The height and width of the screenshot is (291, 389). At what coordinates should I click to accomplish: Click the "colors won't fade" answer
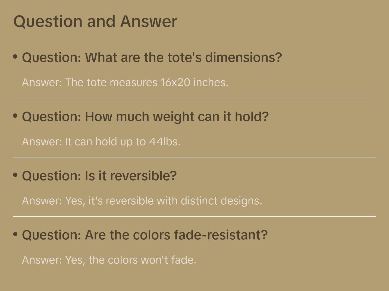109,260
